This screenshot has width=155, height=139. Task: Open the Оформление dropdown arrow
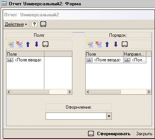(109, 116)
